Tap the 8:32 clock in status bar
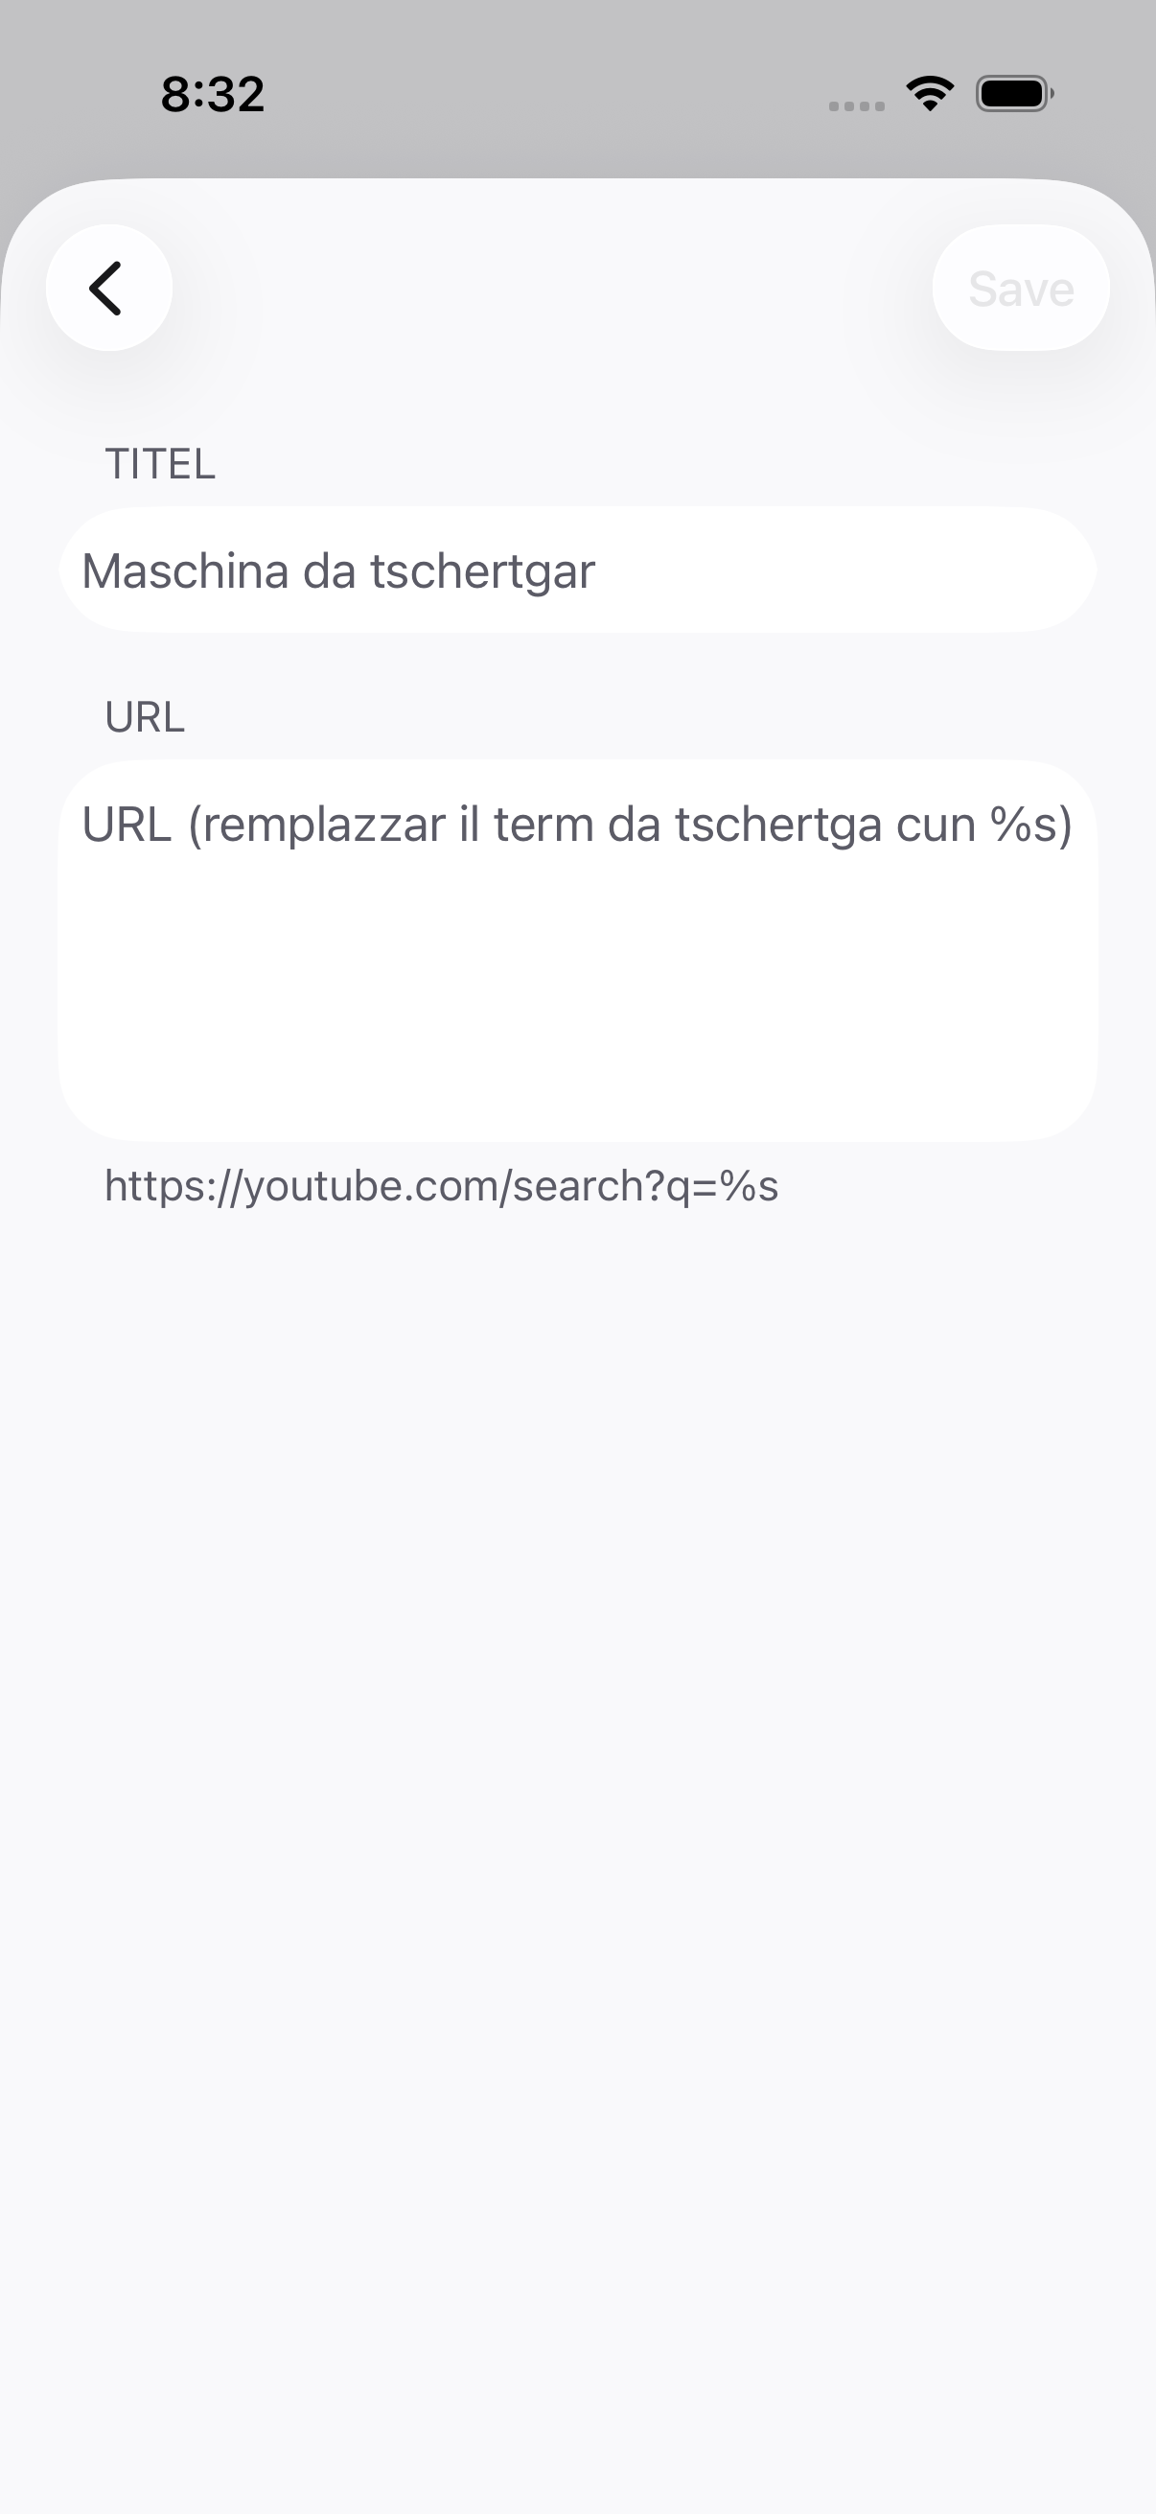The image size is (1156, 2514). coord(213,94)
